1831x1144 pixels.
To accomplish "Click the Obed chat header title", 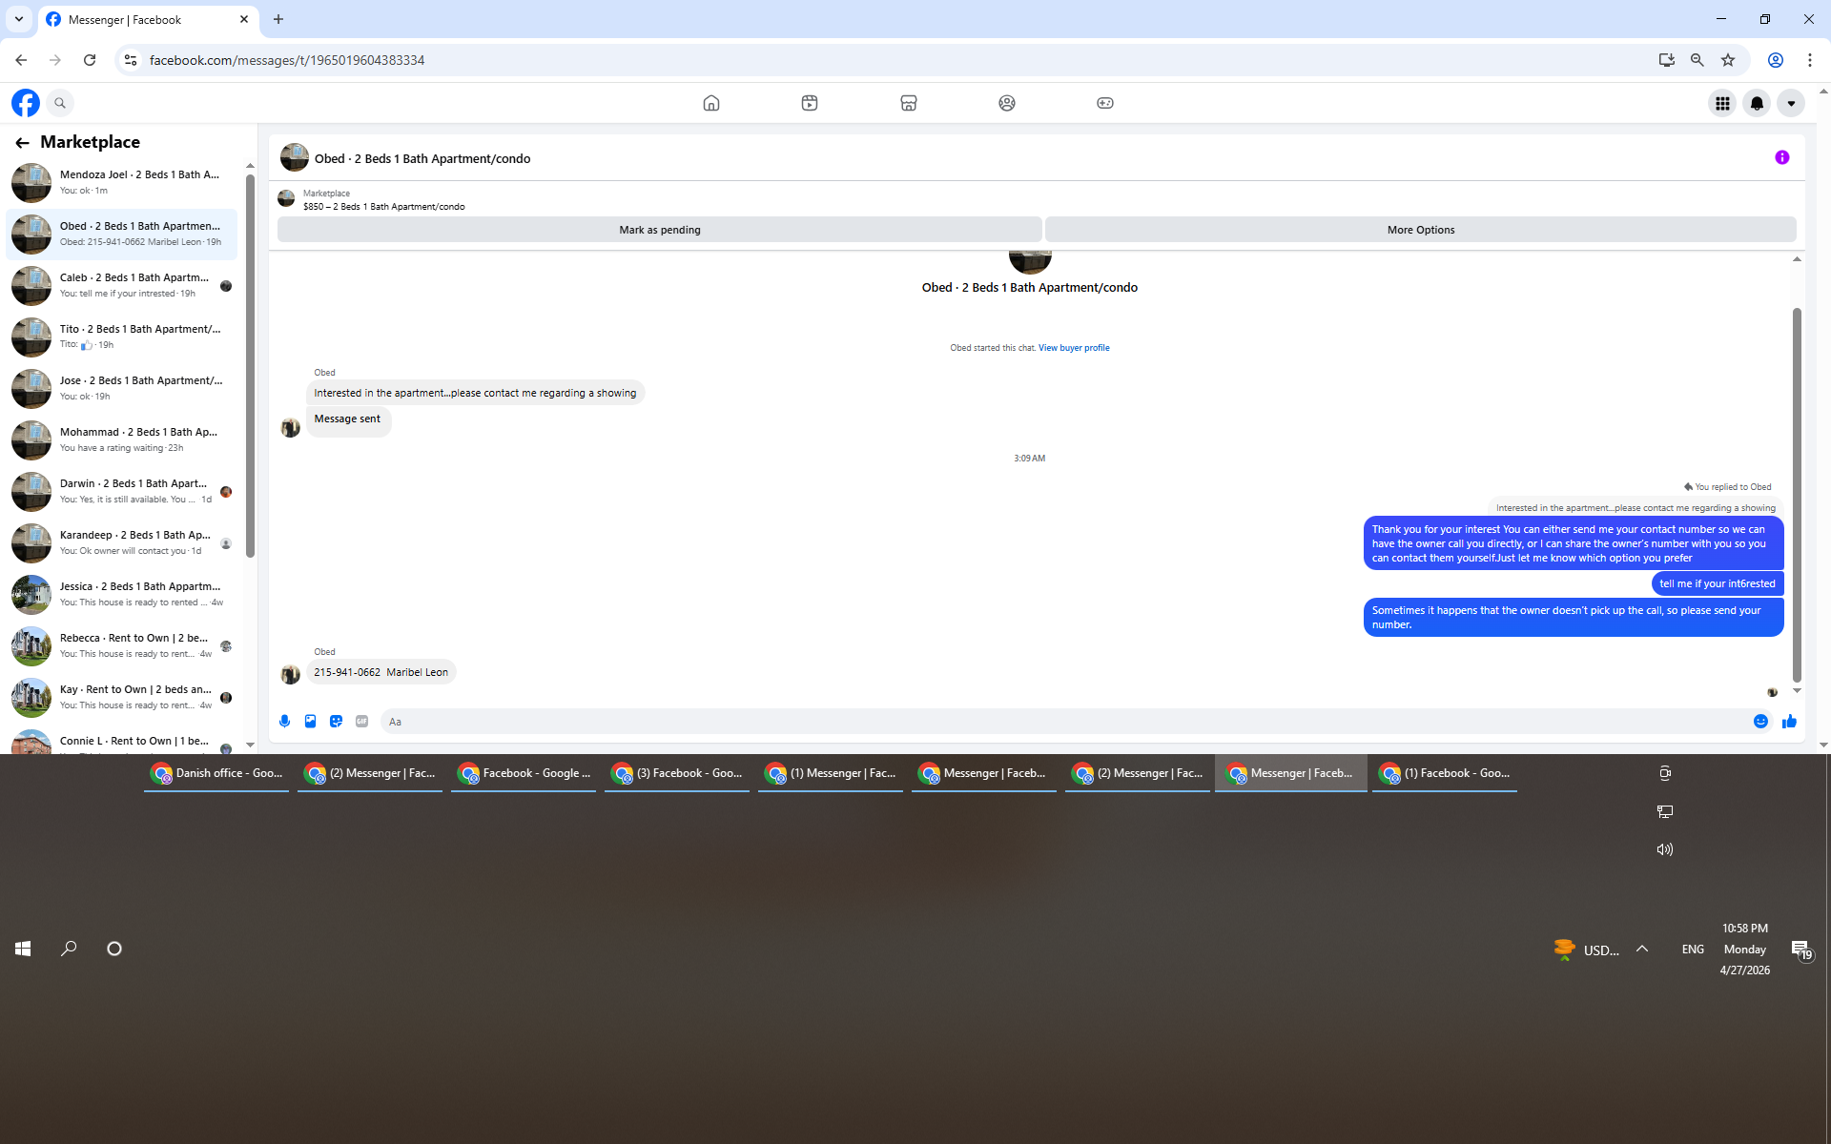I will point(422,159).
